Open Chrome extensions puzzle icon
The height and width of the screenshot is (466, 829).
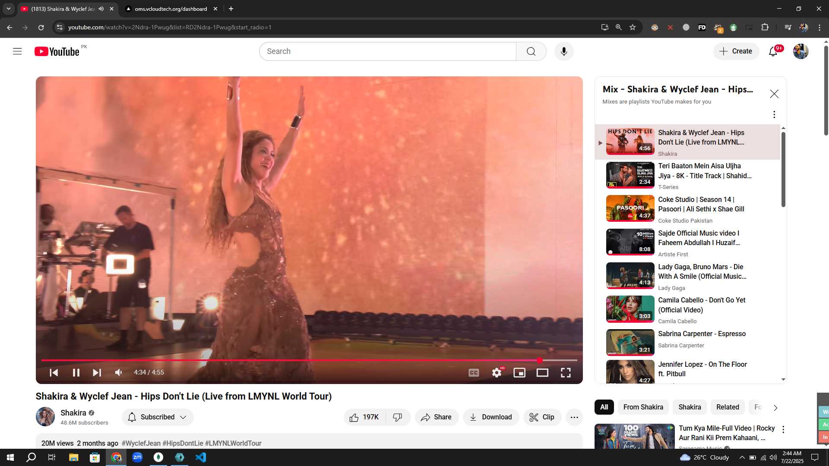point(765,27)
